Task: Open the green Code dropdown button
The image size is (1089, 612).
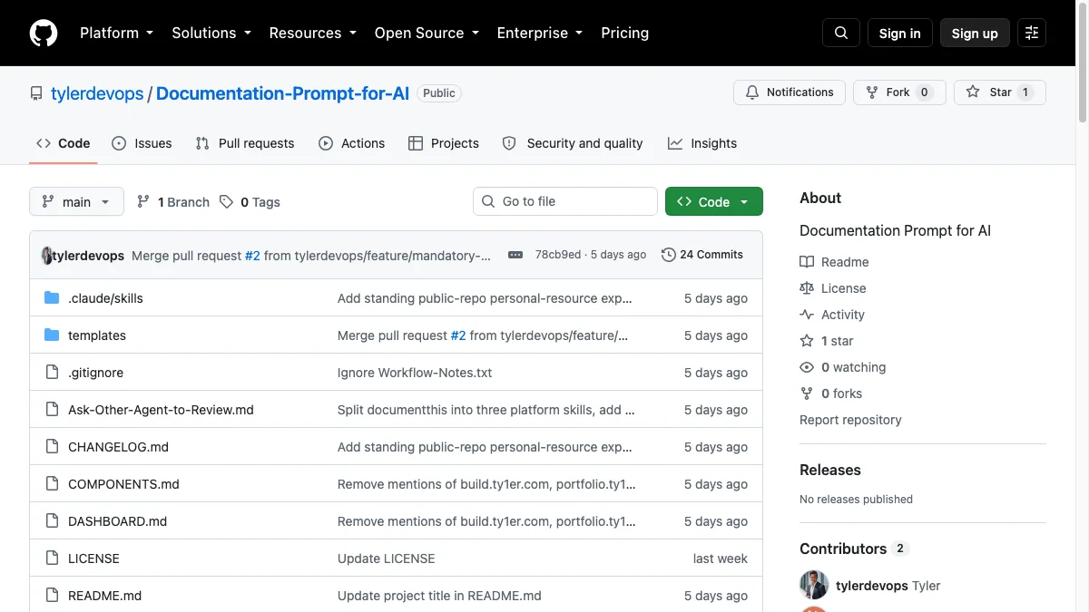Action: pos(714,201)
